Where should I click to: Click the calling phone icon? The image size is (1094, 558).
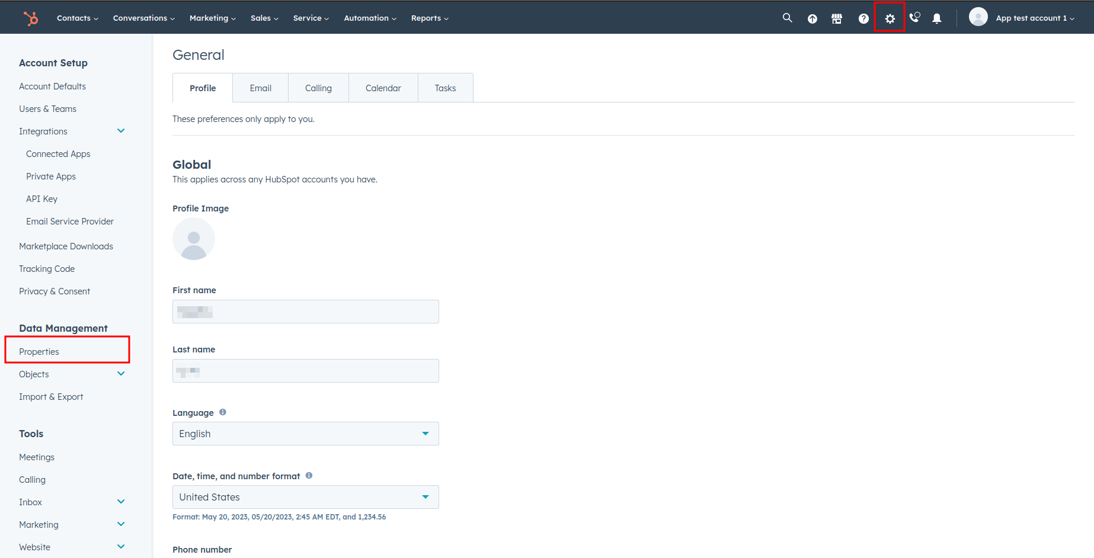point(914,18)
